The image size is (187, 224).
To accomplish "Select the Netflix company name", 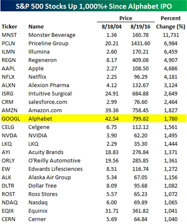I will click(37, 77).
